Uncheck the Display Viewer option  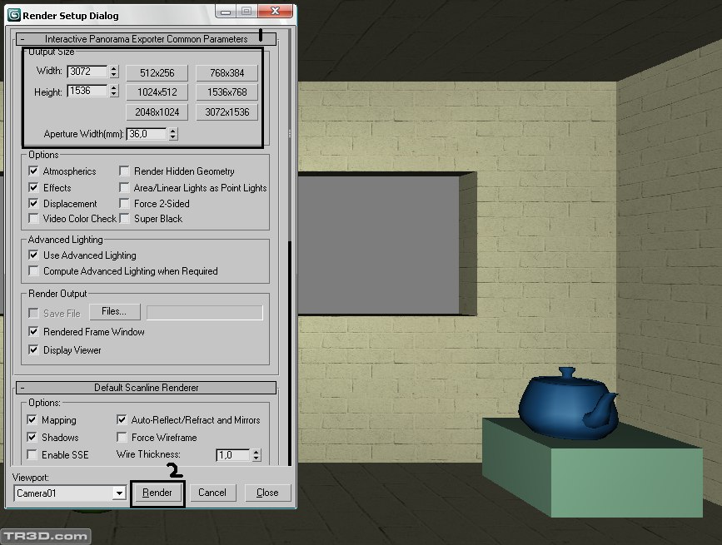(34, 350)
